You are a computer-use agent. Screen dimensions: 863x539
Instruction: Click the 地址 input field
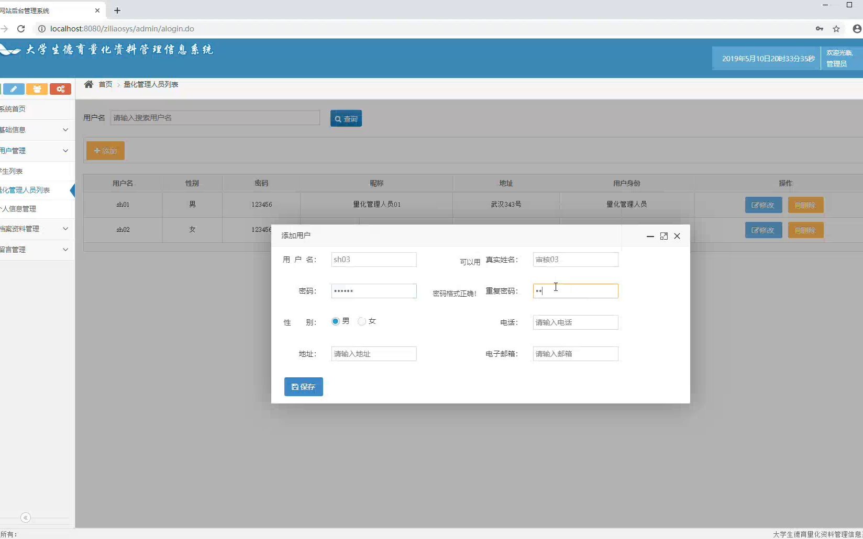coord(374,354)
